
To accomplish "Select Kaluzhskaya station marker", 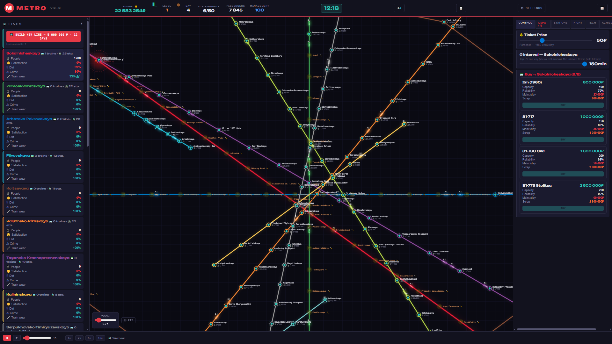I will [210, 324].
